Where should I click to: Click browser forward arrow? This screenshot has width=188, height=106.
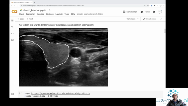point(14,6)
